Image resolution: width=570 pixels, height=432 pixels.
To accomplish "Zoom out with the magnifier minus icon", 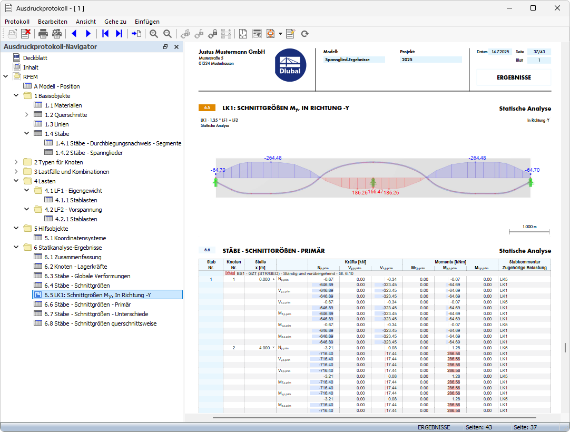I will pos(168,34).
